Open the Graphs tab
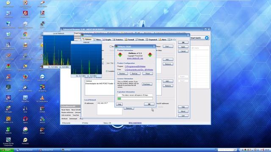Image resolution: width=271 pixels, height=152 pixels. pyautogui.click(x=107, y=39)
